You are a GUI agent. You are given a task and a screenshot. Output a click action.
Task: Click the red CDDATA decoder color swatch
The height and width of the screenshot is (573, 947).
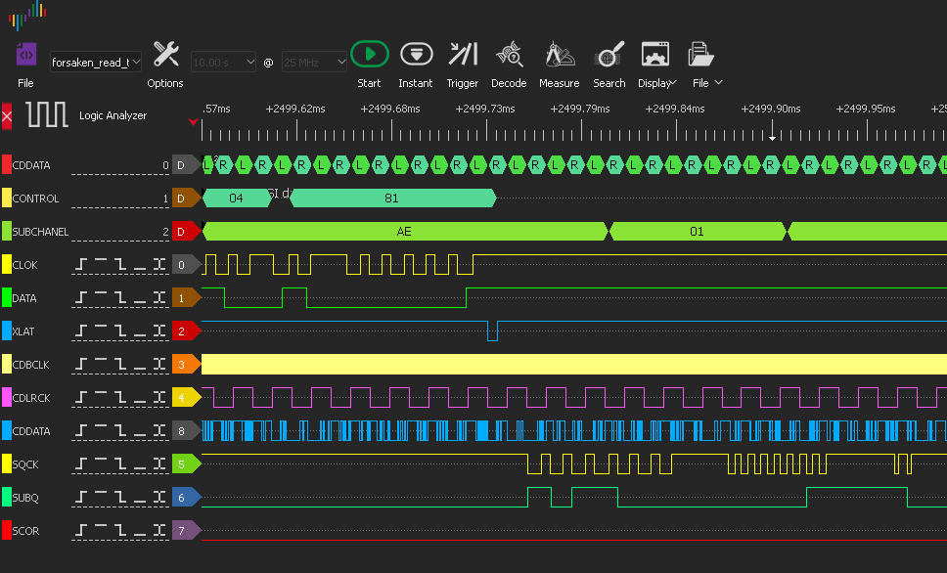click(x=7, y=165)
